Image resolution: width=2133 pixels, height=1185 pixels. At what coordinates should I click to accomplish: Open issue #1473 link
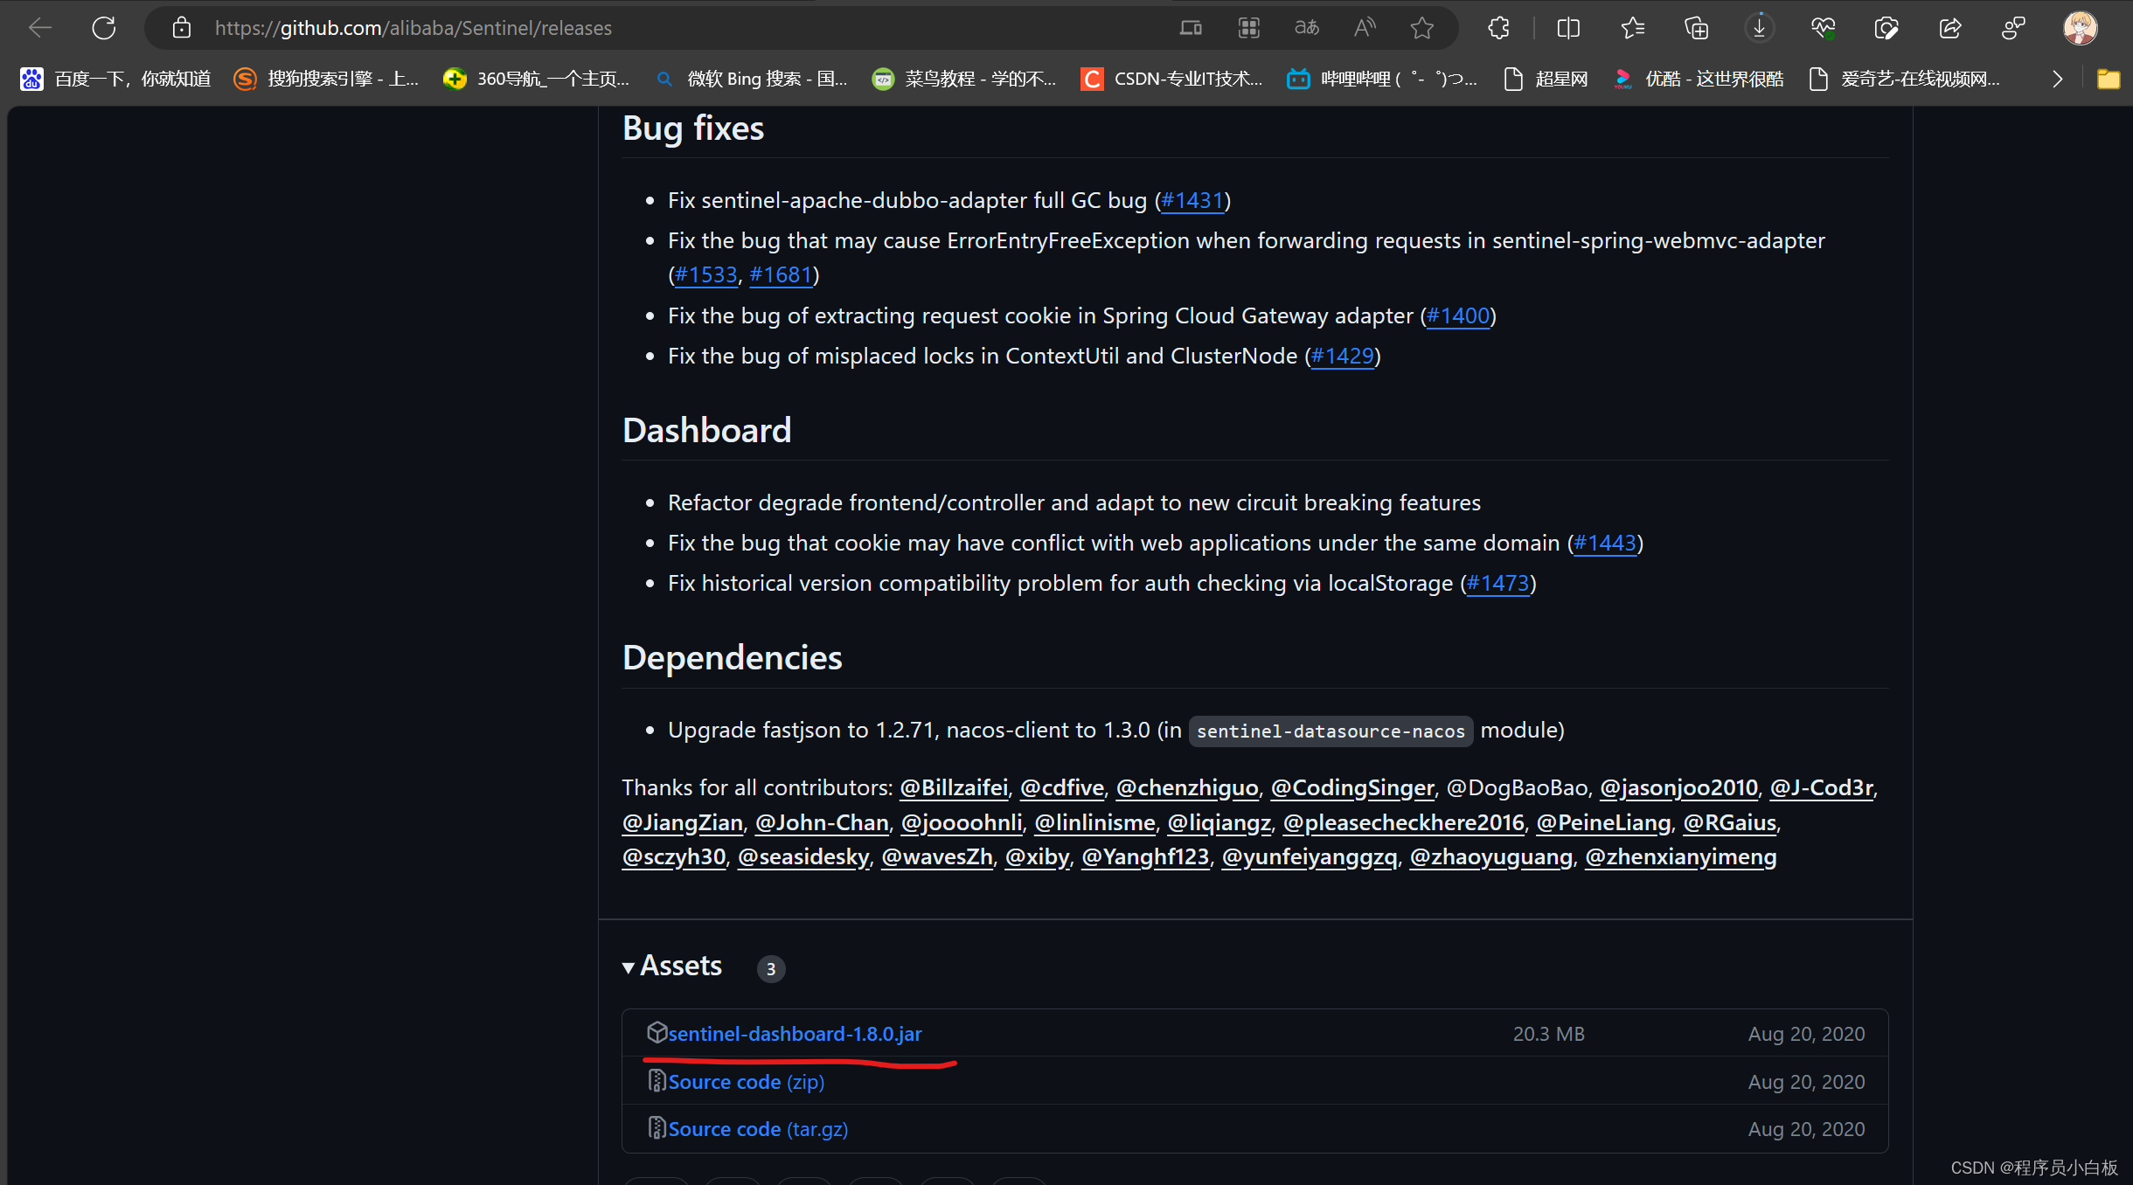pos(1498,584)
